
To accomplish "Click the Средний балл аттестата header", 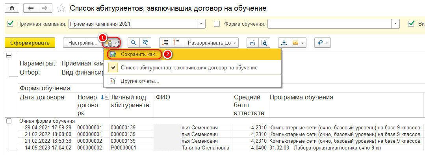I will pyautogui.click(x=250, y=105).
